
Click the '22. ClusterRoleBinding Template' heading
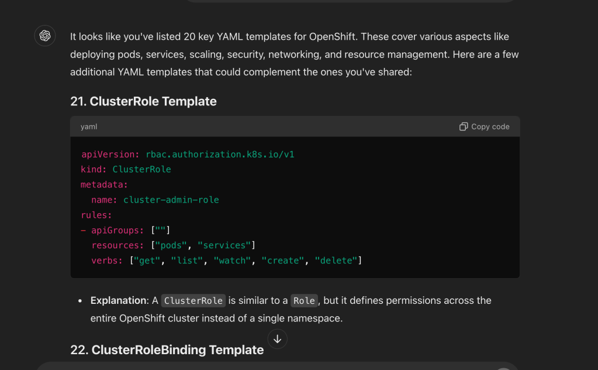coord(167,350)
